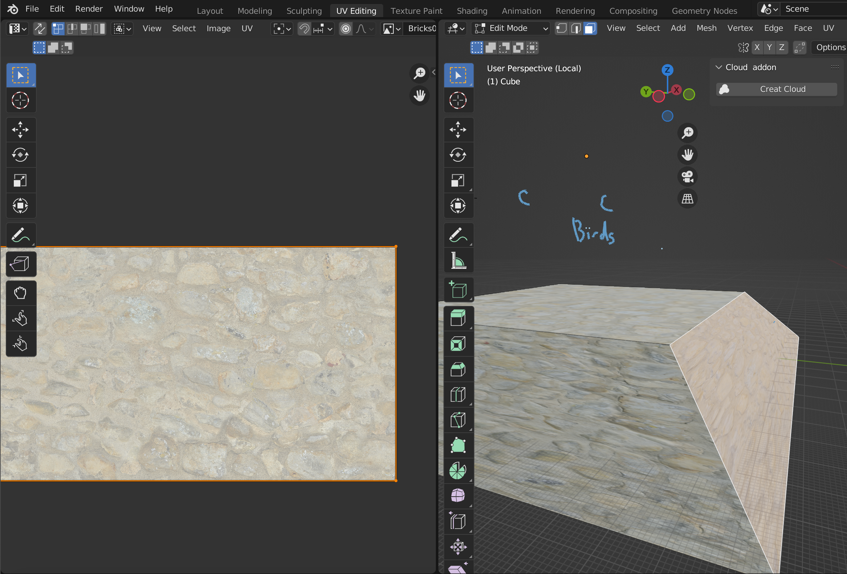The image size is (847, 574).
Task: Open the Mesh menu in 3D viewport
Action: click(x=706, y=28)
